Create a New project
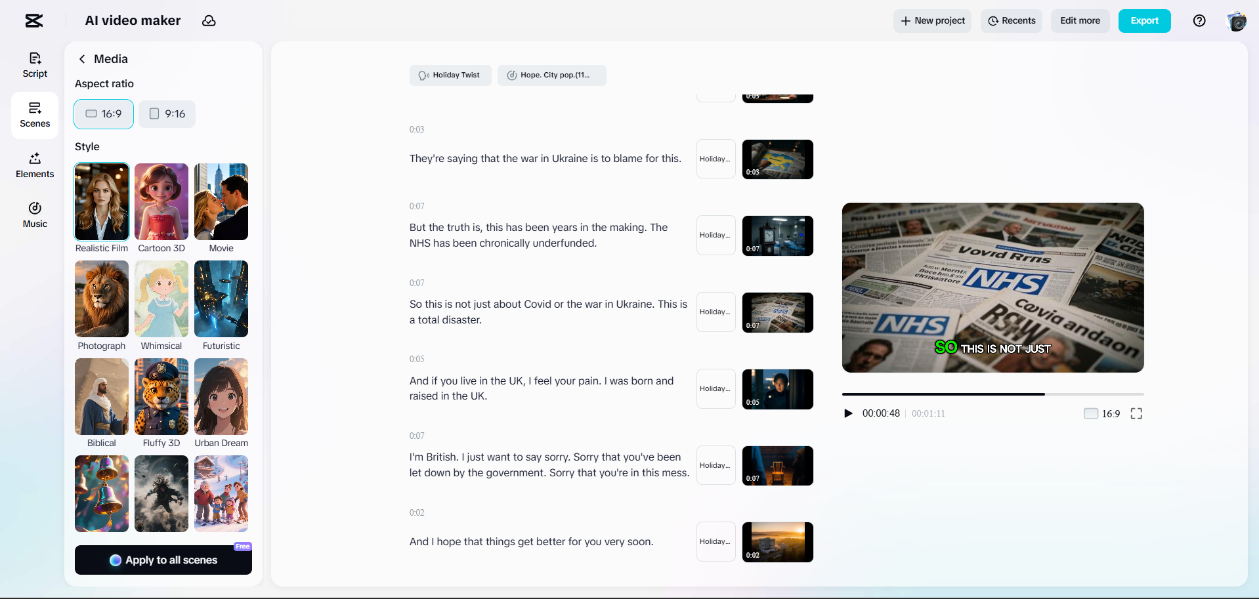 932,21
